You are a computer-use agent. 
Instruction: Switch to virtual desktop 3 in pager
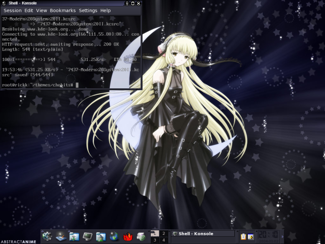pos(155,240)
